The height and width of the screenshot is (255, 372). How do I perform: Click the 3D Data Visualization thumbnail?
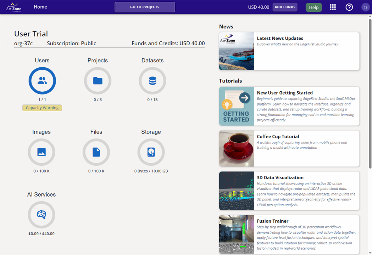(236, 191)
